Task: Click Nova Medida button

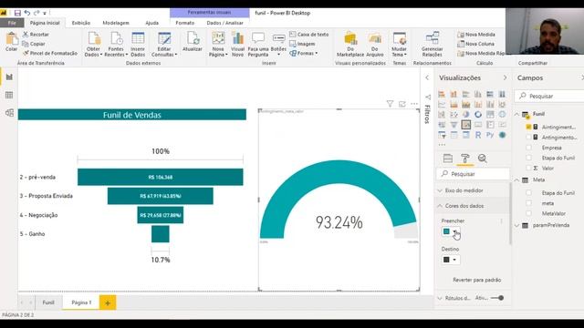Action: pos(476,35)
